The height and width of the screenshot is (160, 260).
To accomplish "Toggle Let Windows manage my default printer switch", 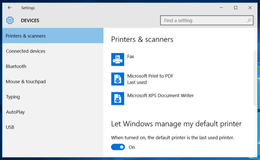I will coord(118,147).
